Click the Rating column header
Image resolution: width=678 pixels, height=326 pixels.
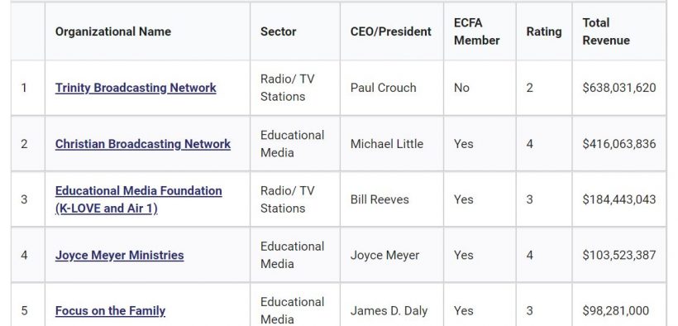click(544, 31)
